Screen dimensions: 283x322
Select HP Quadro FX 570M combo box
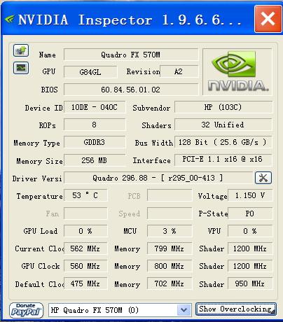pyautogui.click(x=120, y=310)
